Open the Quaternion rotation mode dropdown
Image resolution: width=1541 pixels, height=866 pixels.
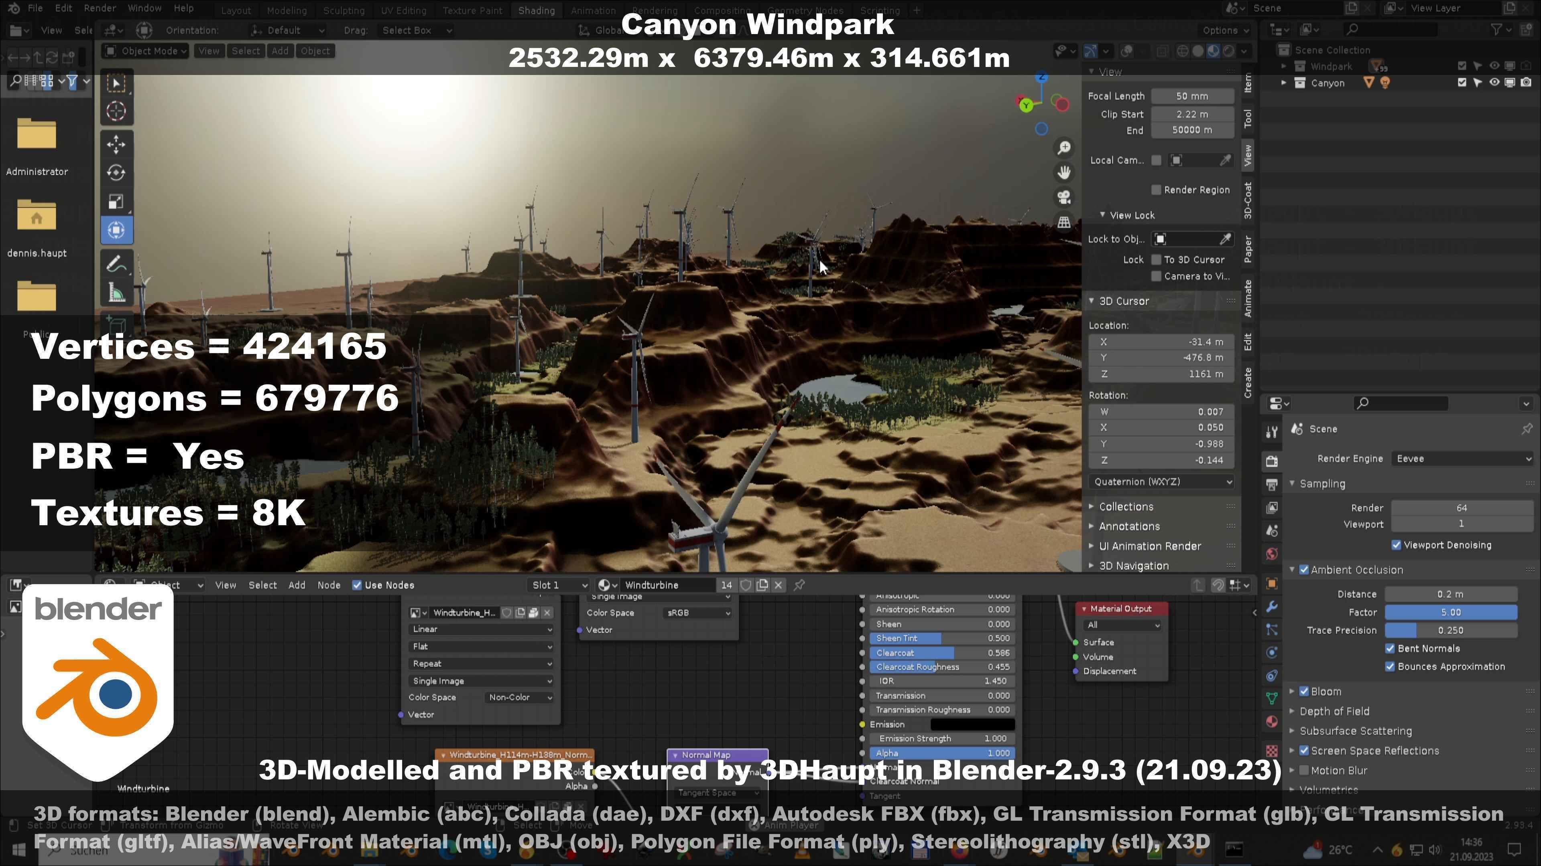click(1161, 482)
